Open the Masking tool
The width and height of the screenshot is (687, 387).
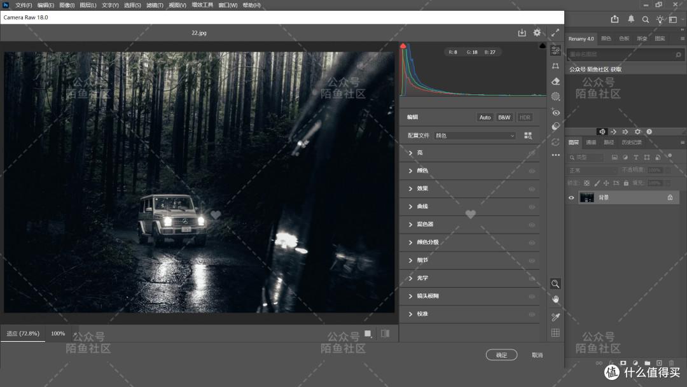tap(555, 96)
